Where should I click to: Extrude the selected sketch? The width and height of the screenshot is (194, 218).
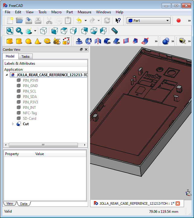79,41
